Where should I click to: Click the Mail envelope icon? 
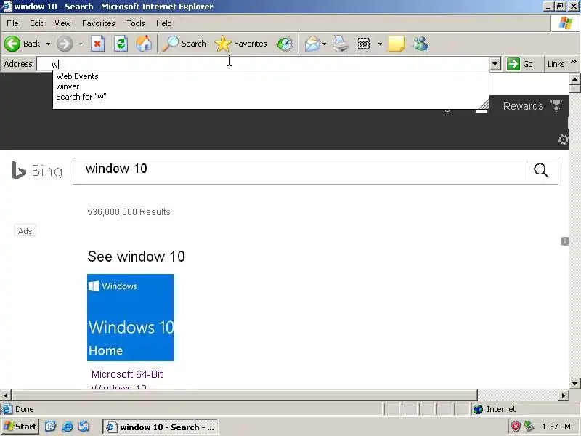[312, 44]
